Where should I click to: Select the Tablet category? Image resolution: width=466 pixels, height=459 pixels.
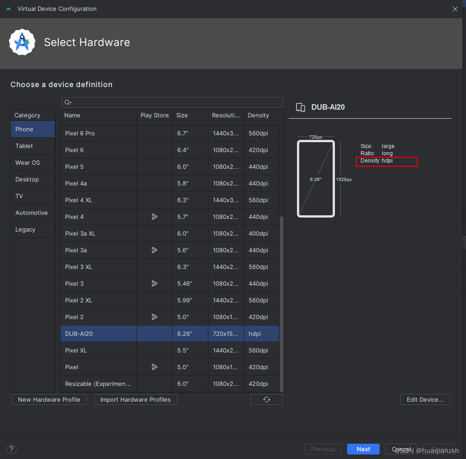[x=33, y=146]
